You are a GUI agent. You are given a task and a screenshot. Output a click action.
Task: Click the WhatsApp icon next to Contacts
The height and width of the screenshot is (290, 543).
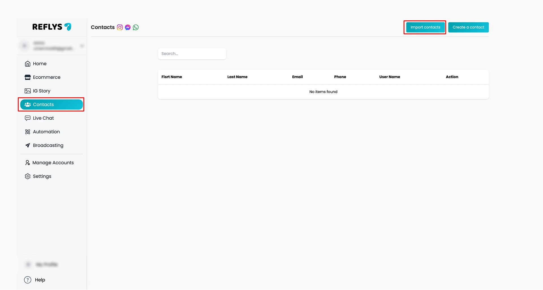click(x=136, y=27)
